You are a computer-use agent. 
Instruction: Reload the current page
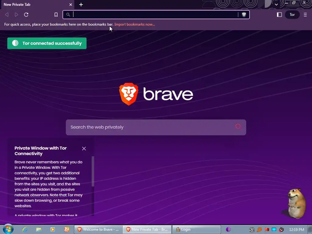coord(26,15)
